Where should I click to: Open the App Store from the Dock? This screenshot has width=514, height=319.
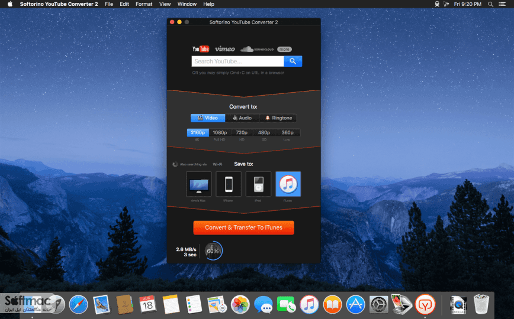click(x=355, y=305)
